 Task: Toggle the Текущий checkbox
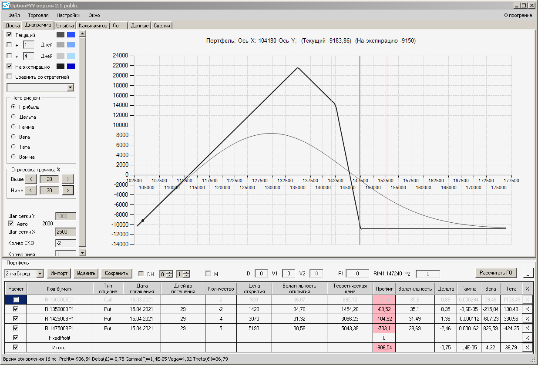9,35
